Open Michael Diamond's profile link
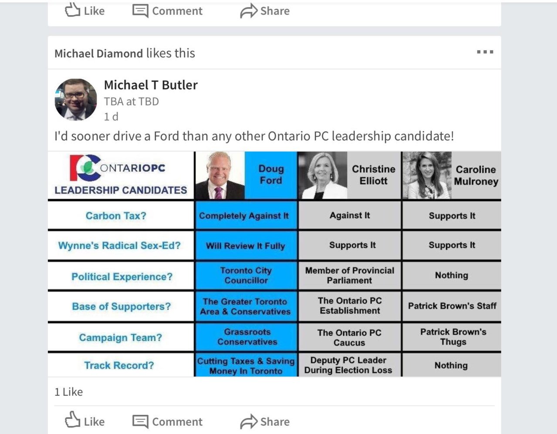Image resolution: width=557 pixels, height=434 pixels. [x=98, y=53]
